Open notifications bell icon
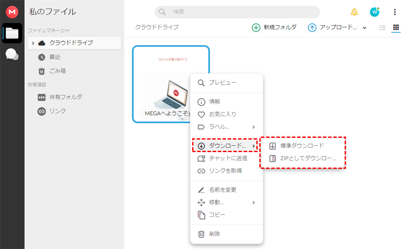The width and height of the screenshot is (405, 249). pyautogui.click(x=354, y=12)
